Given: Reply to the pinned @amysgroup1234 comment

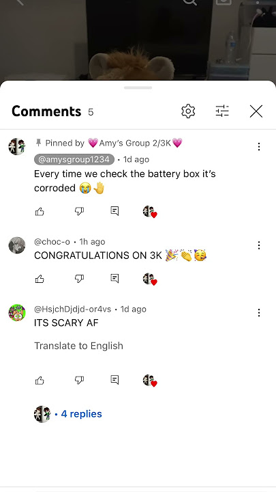Looking at the screenshot, I should 115,211.
